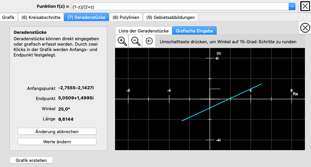Open the (6) Kreisabschnitte tab
This screenshot has width=311, height=167.
(41, 17)
